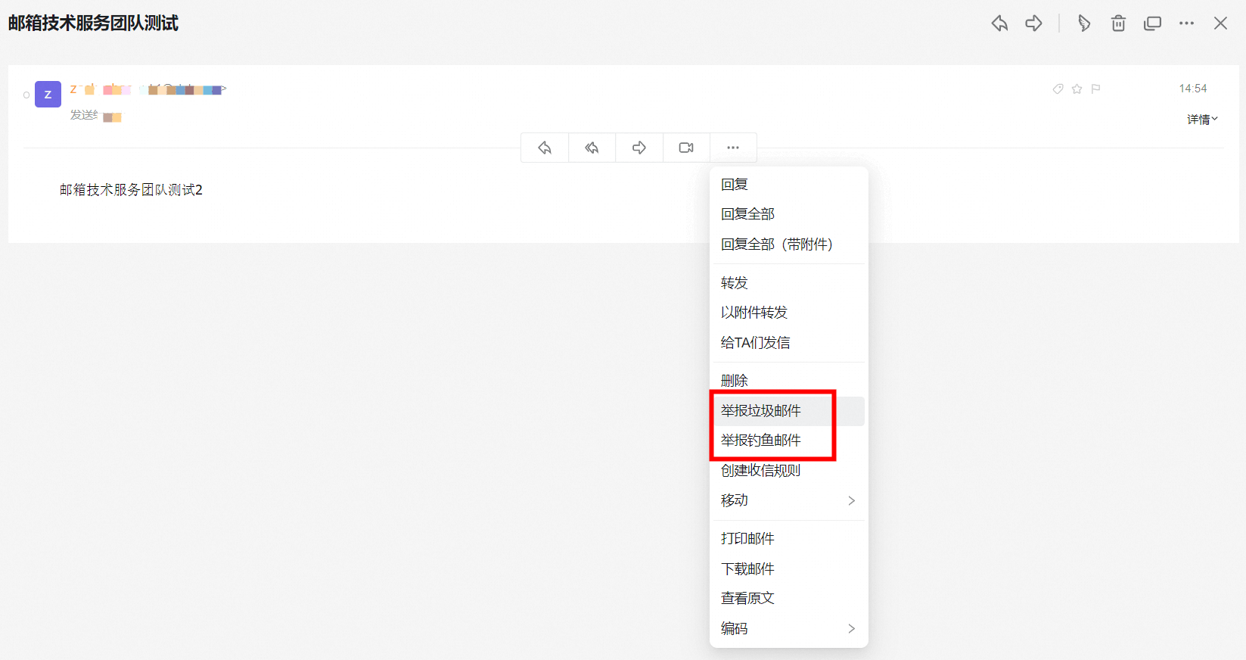Viewport: 1246px width, 660px height.
Task: Open the header more options ellipsis
Action: tap(1186, 23)
